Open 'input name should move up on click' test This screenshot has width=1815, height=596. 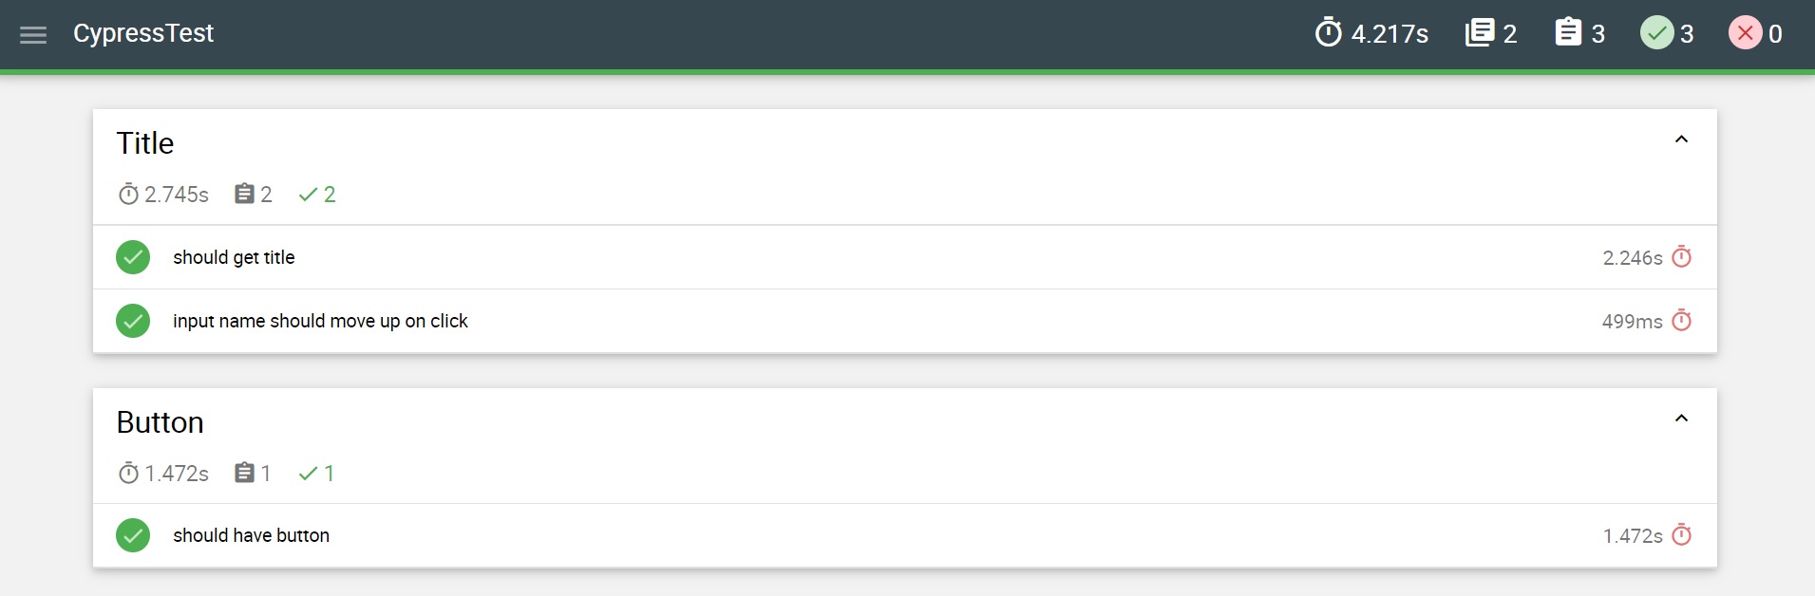[320, 321]
